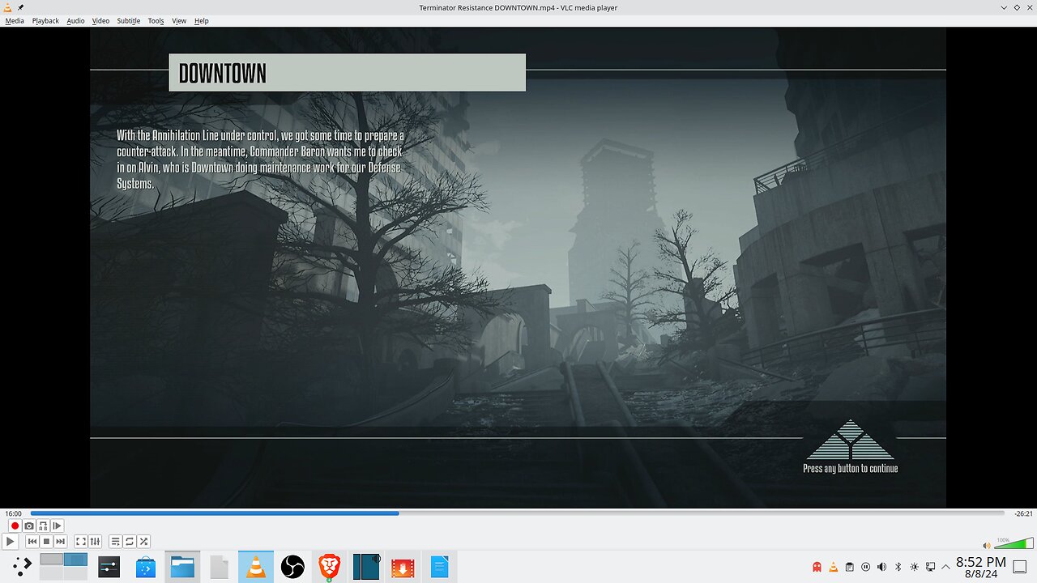This screenshot has width=1037, height=583.
Task: Toggle remaining time display -26:21
Action: pyautogui.click(x=1023, y=513)
